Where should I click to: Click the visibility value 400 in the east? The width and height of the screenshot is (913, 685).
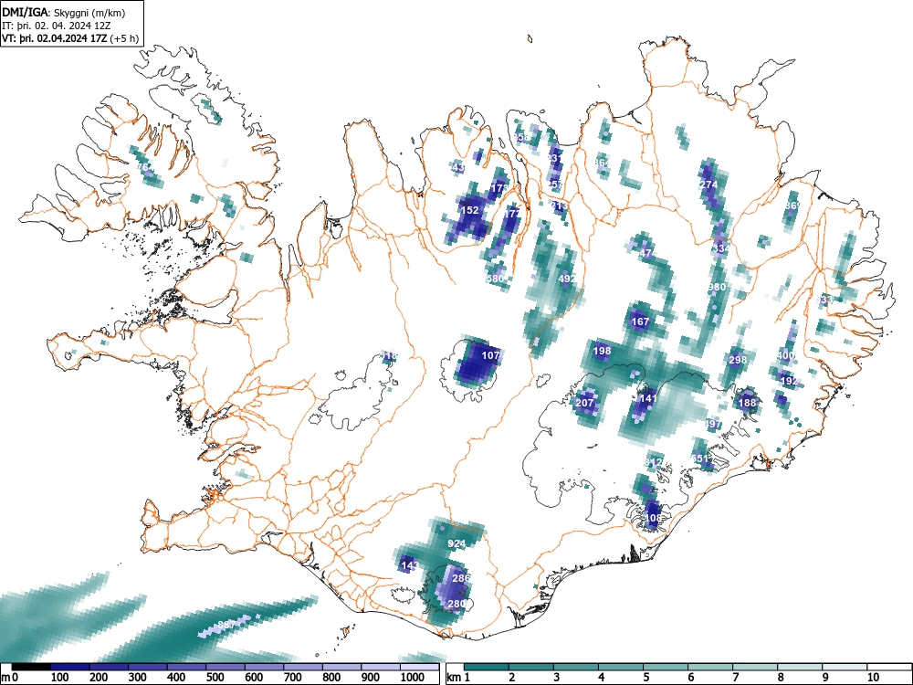[786, 355]
